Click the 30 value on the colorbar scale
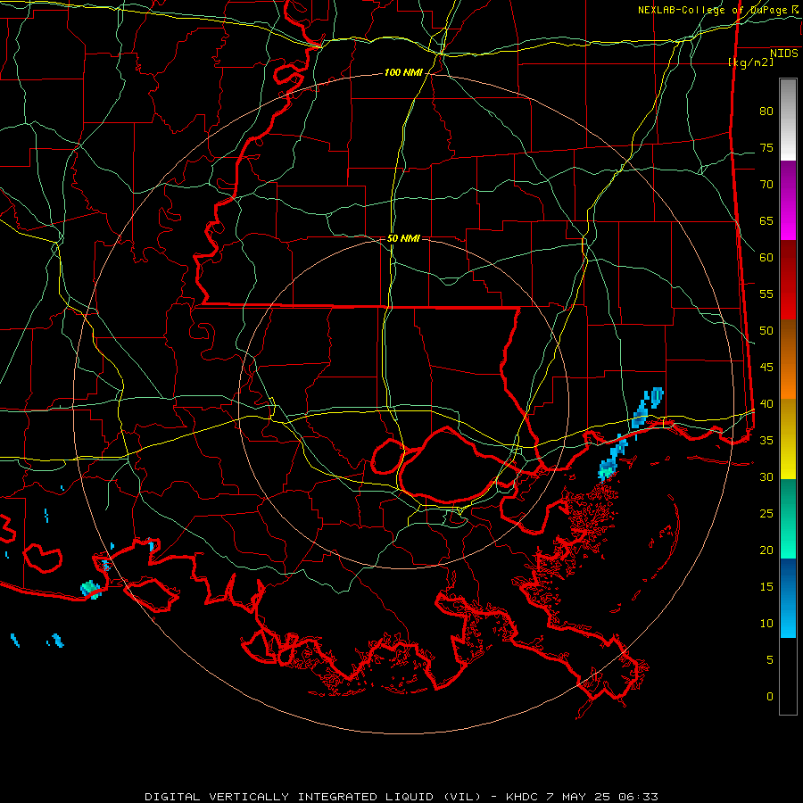The height and width of the screenshot is (803, 803). click(x=766, y=477)
